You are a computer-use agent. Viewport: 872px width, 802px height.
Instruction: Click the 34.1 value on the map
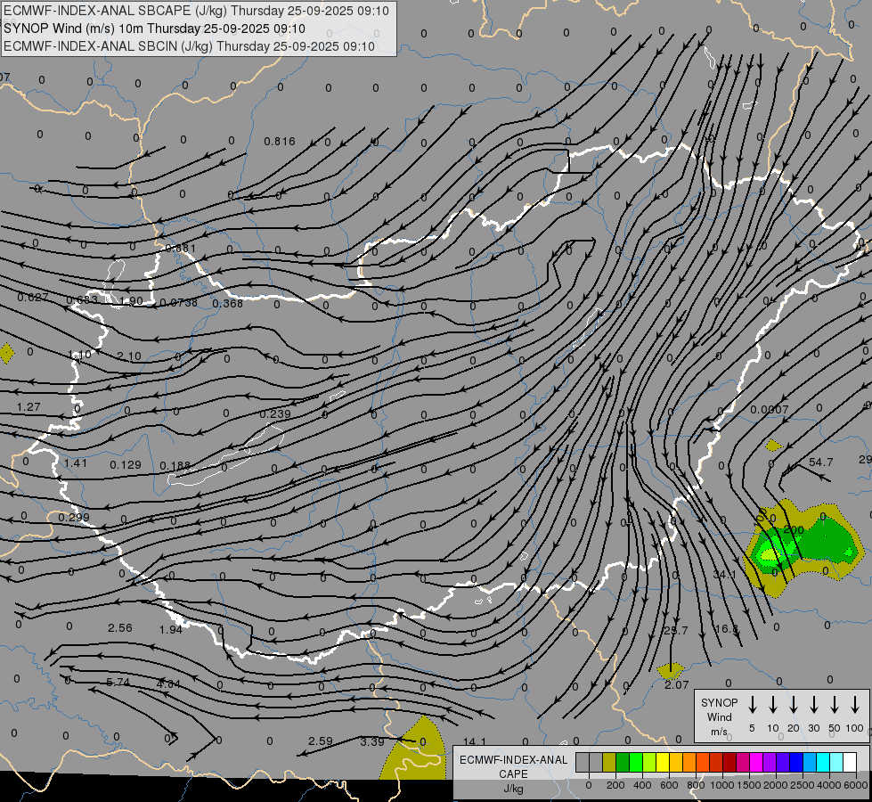click(725, 574)
